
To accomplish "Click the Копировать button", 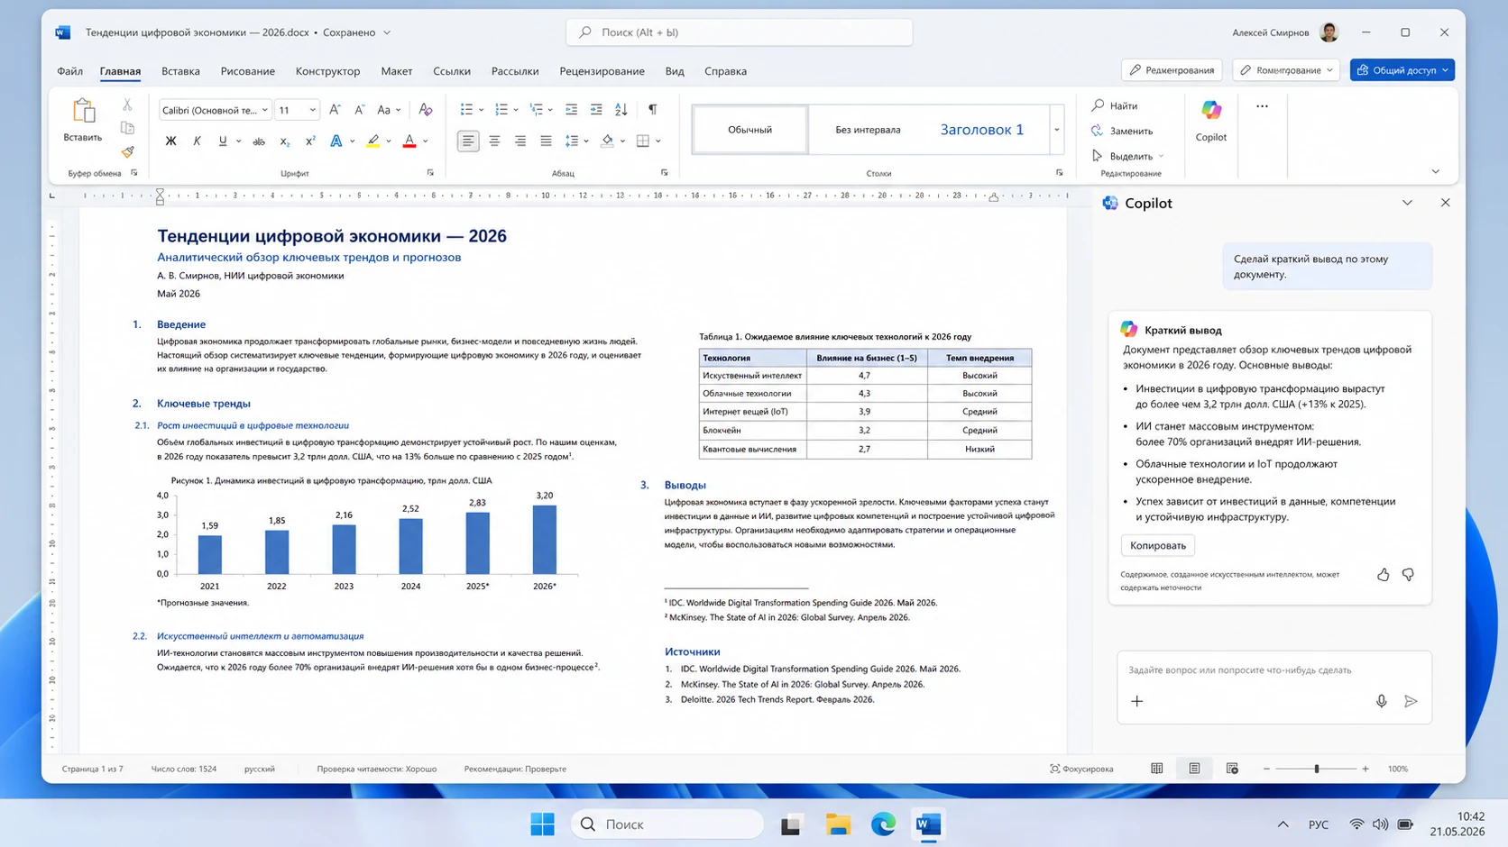I will click(x=1157, y=545).
